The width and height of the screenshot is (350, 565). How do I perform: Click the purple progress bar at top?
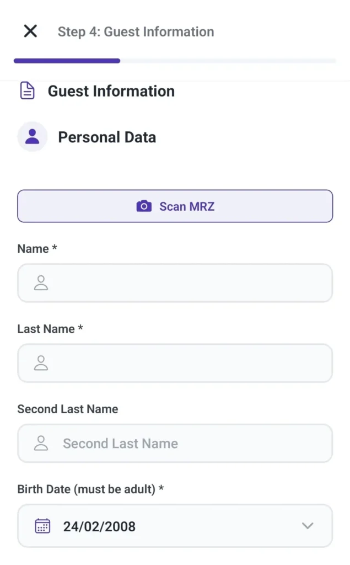click(66, 60)
